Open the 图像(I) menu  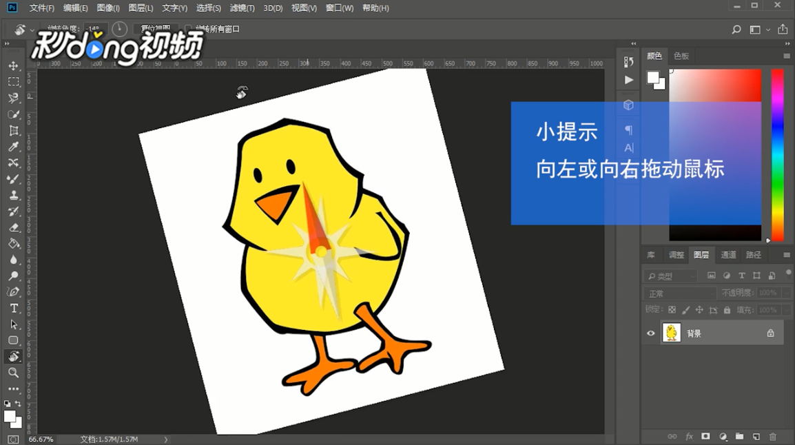click(108, 8)
